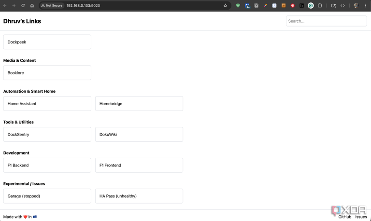Open the browser profile avatar
The image size is (371, 221).
356,6
